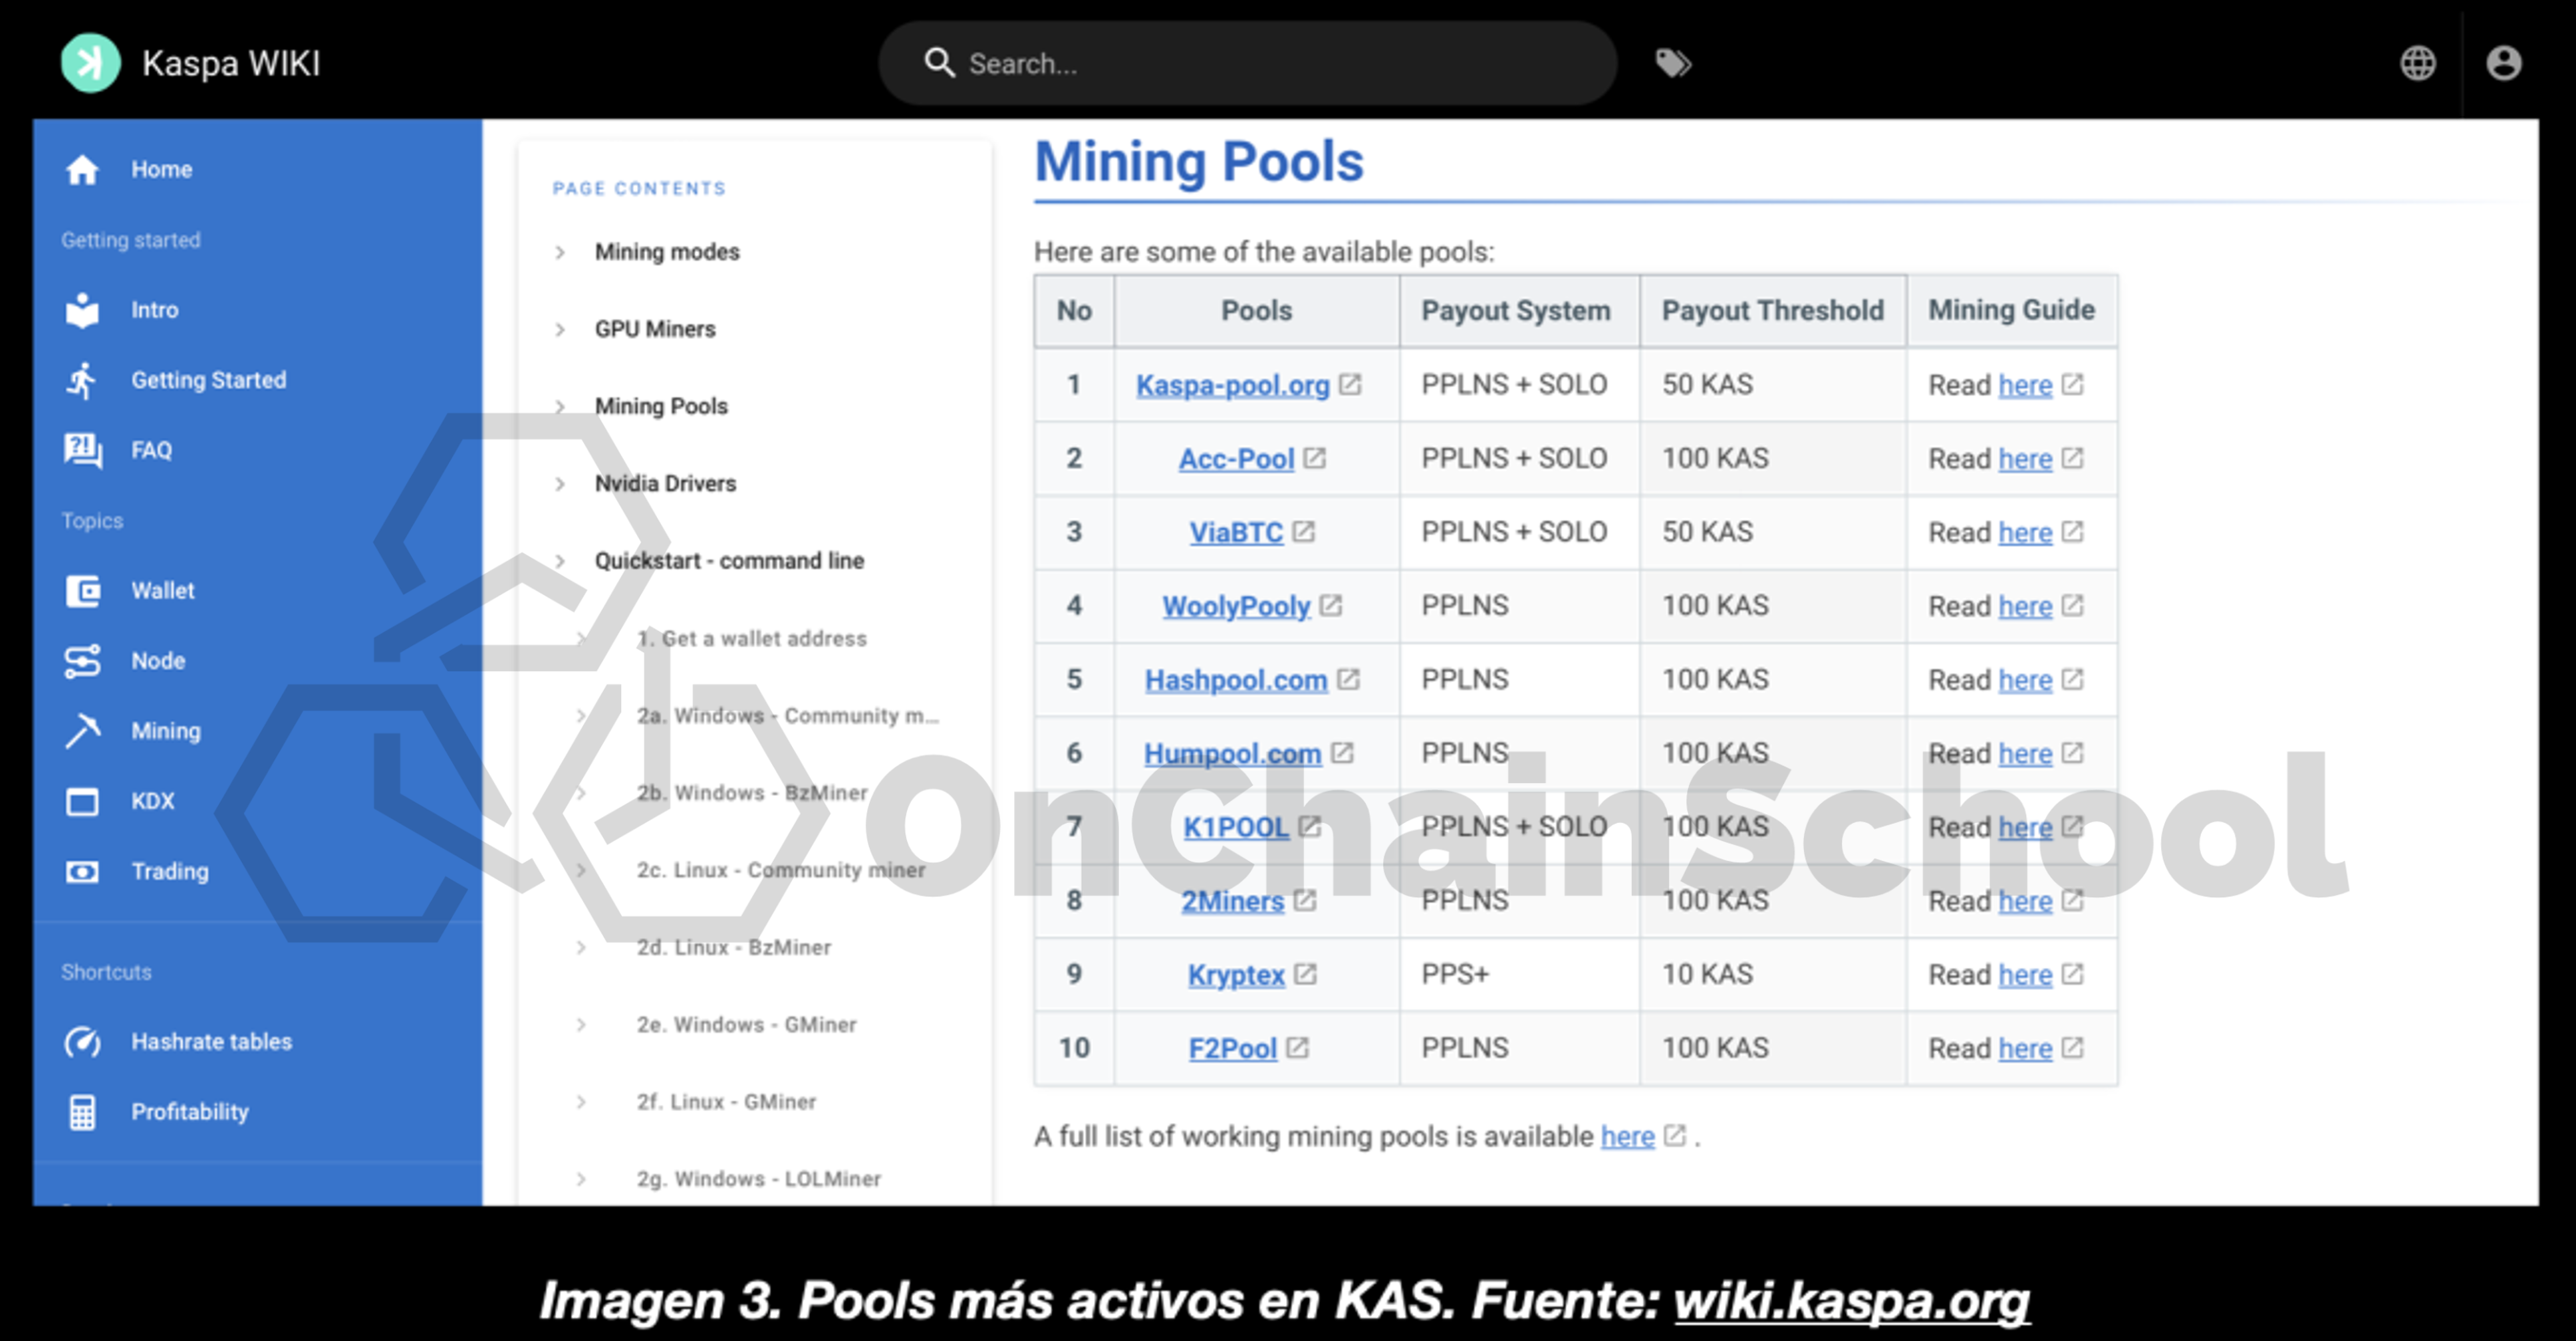Screen dimensions: 2576x1341
Task: Click the Payout Threshold column header
Action: click(x=1772, y=310)
